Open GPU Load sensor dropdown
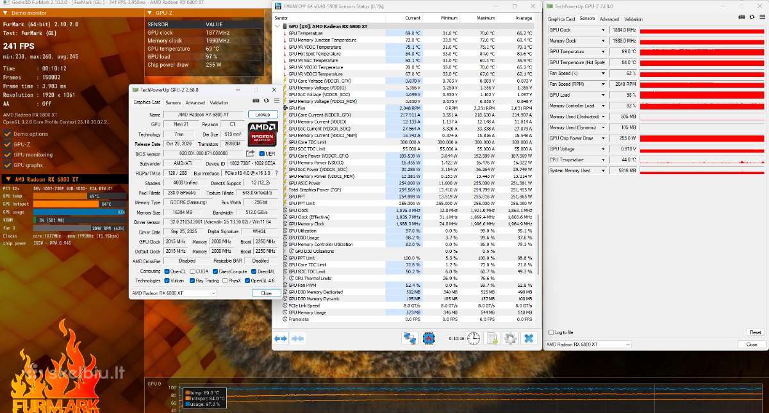This screenshot has height=413, width=769. (602, 95)
